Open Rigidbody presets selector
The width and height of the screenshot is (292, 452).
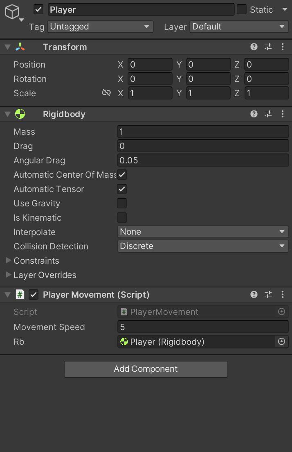pyautogui.click(x=268, y=114)
